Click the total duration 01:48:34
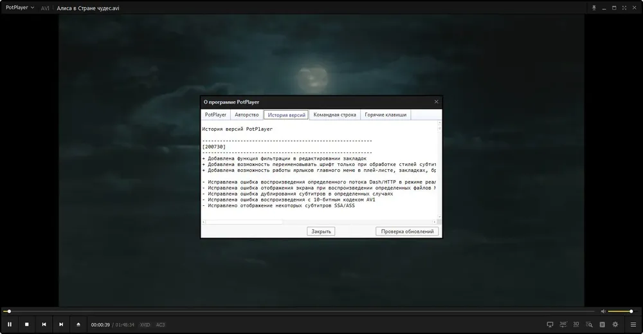Image resolution: width=643 pixels, height=334 pixels. [x=125, y=325]
